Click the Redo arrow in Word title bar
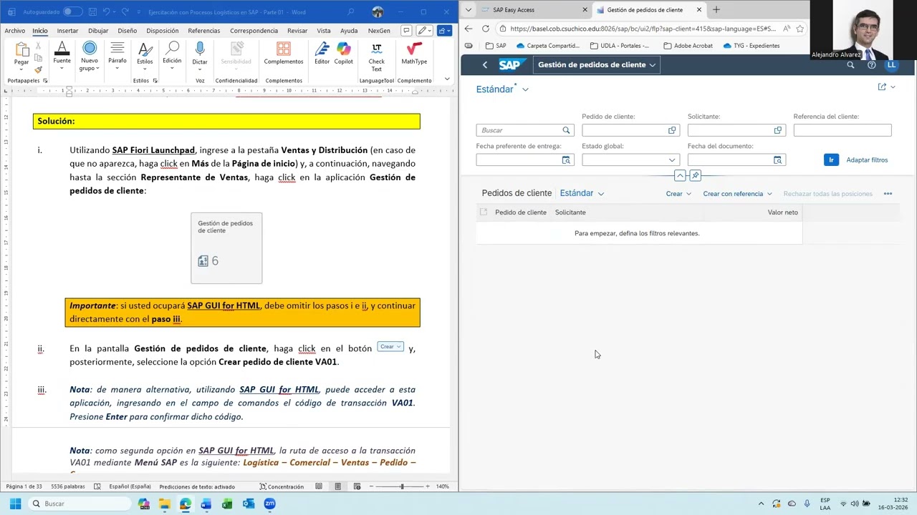Viewport: 917px width, 515px height. [x=126, y=12]
